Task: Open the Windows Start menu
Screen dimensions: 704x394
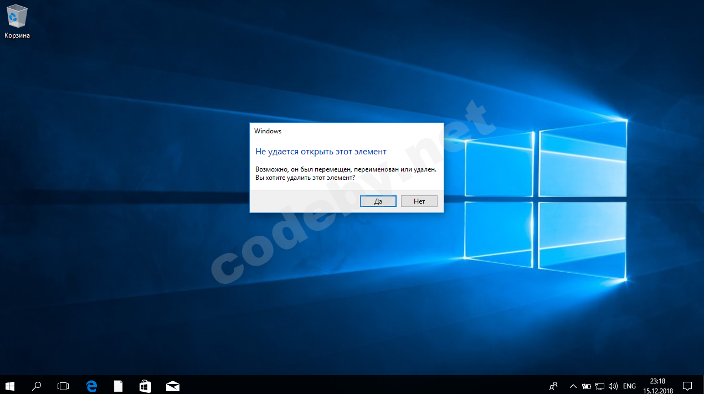Action: (x=10, y=385)
